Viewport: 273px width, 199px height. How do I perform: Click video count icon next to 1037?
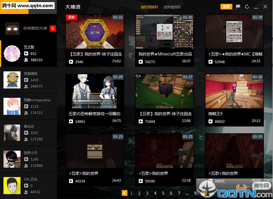(26, 133)
